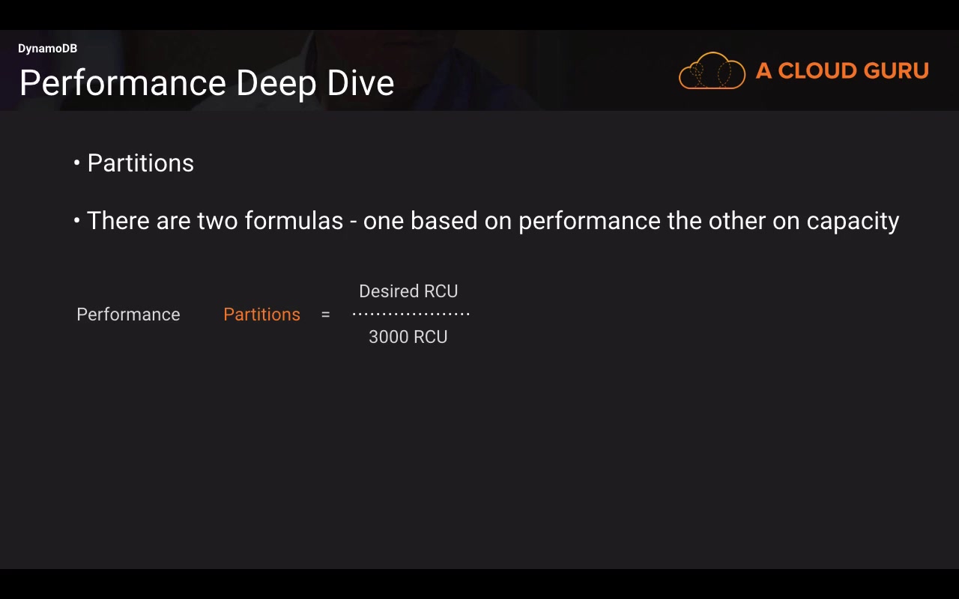Screen dimensions: 959x599
Task: Click the A CLOUD GURU brand text
Action: 842,71
